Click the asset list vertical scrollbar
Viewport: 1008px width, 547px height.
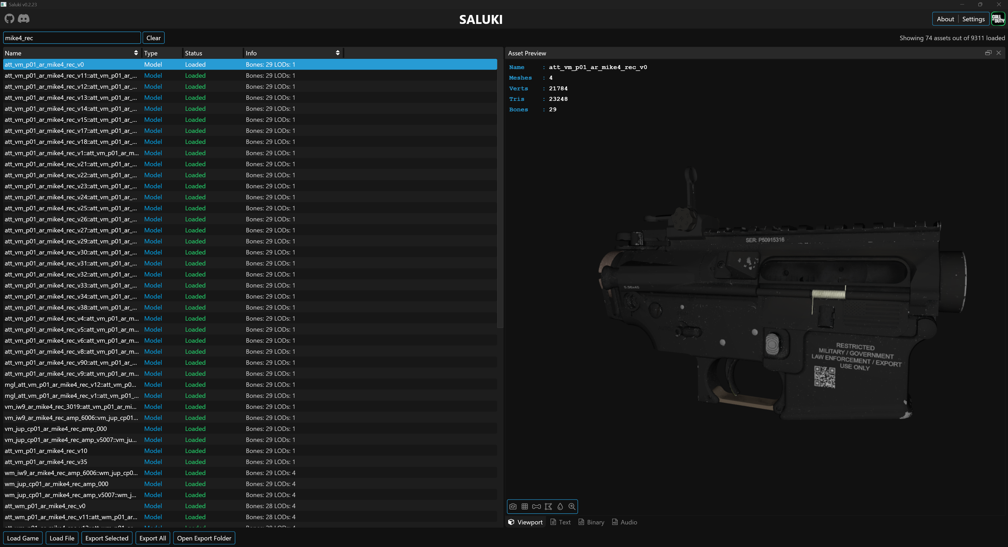coord(500,194)
